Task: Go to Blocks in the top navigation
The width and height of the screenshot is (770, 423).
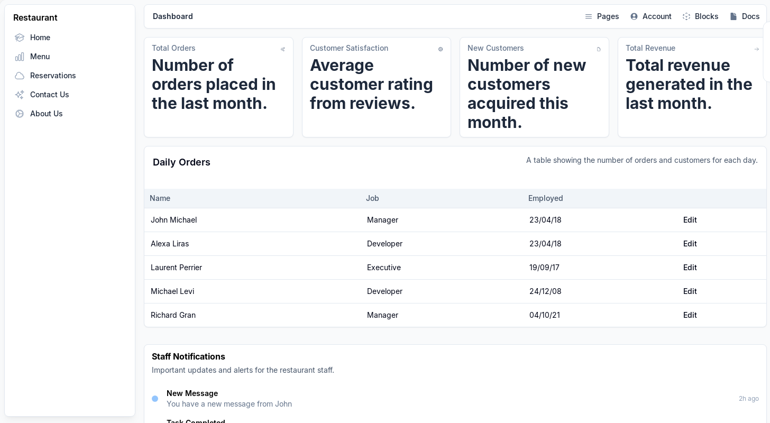Action: click(x=700, y=16)
